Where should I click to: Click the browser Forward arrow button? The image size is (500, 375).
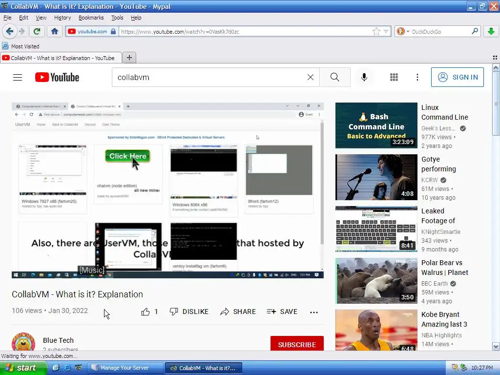[21, 31]
